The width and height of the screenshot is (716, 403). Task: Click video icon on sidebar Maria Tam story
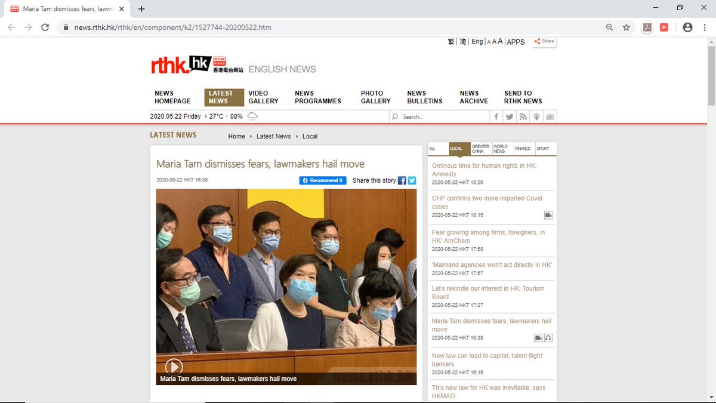538,338
